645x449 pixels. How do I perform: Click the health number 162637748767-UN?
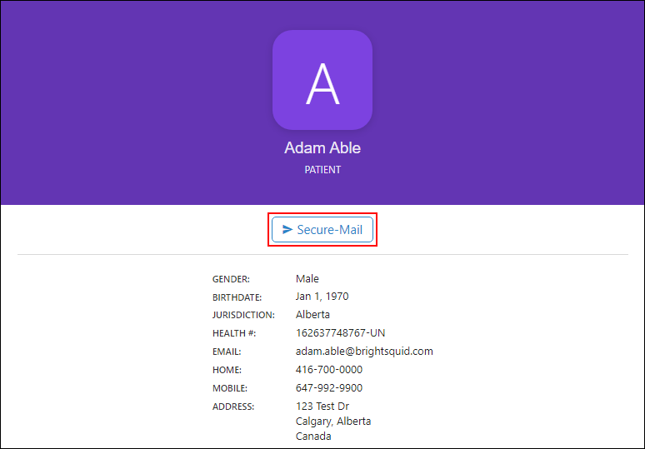click(x=341, y=332)
